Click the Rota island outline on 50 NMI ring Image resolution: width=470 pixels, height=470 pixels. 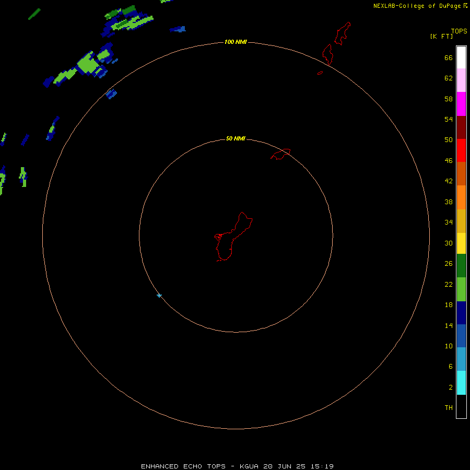pyautogui.click(x=280, y=154)
